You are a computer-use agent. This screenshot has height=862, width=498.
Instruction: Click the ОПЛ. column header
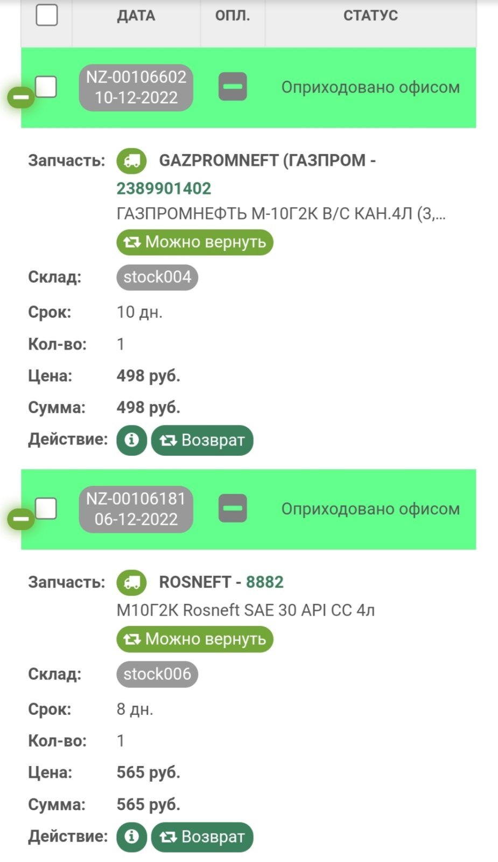(x=233, y=16)
